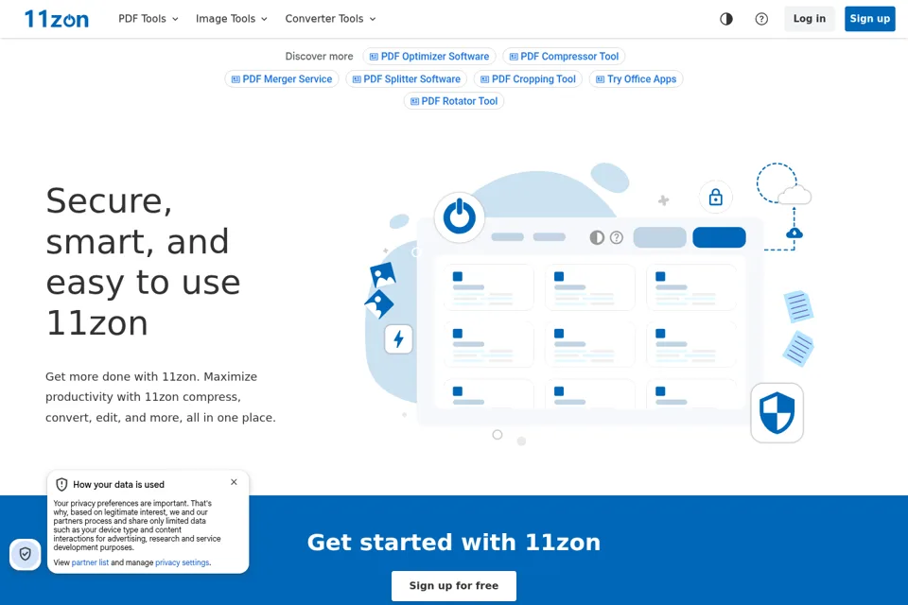
Task: Open the help question mark icon
Action: 761,19
